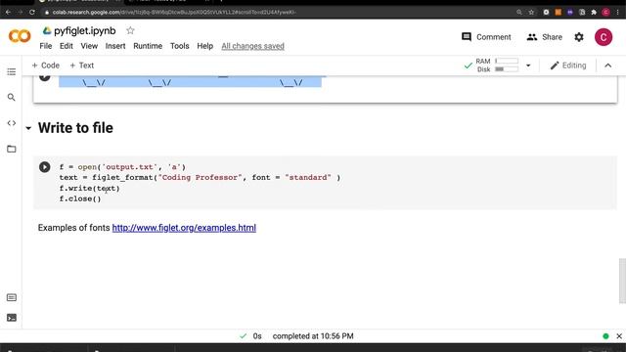Click the green connection status dot

605,336
